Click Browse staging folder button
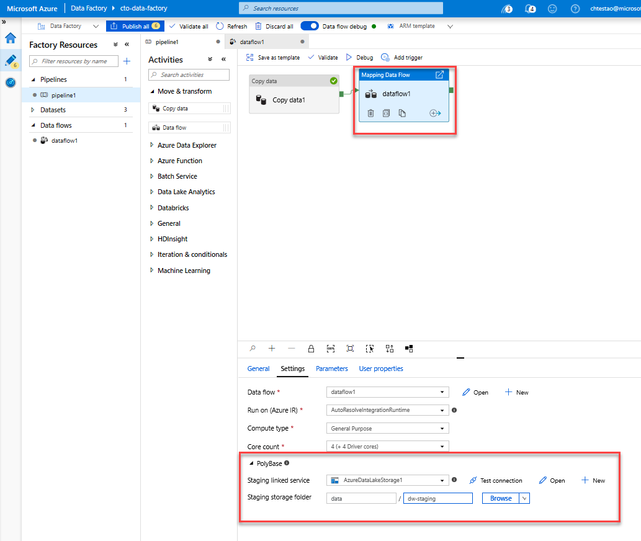 click(x=501, y=499)
